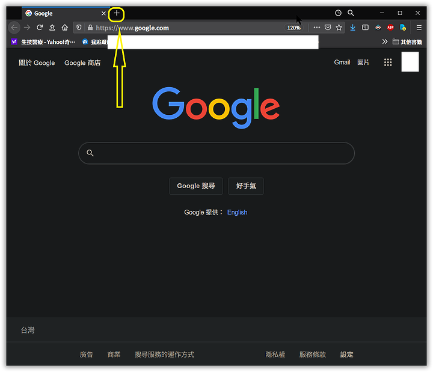Toggle the sidebar view

click(x=366, y=28)
